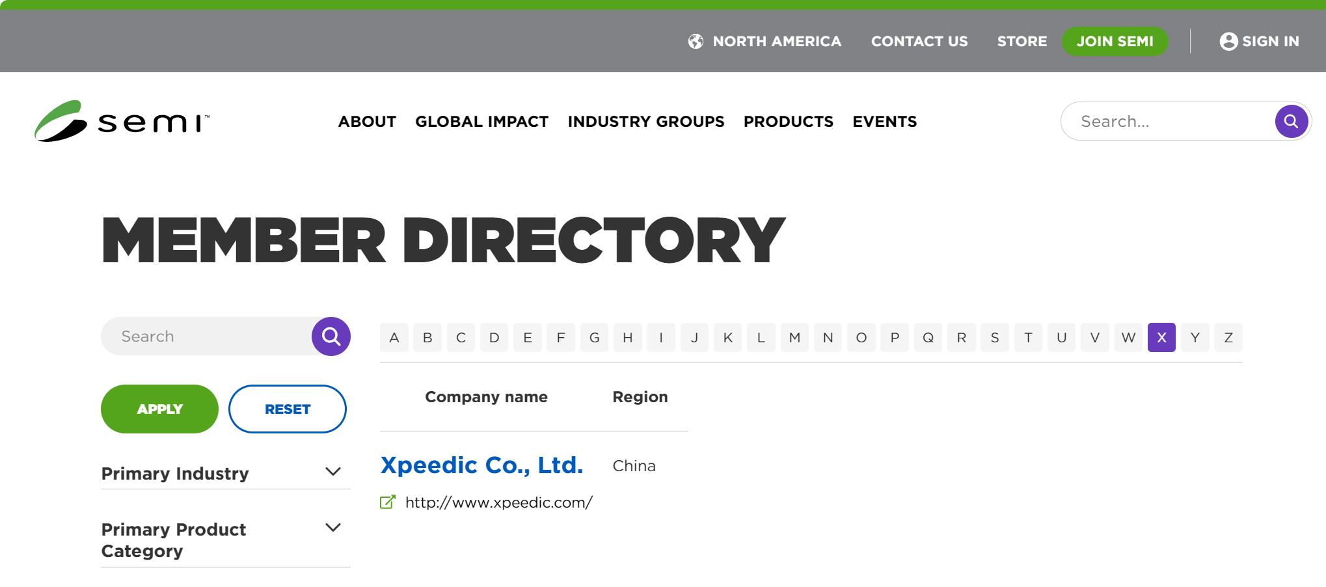Screen dimensions: 1326x587
Task: Click the user account icon next to Sign In
Action: point(1228,41)
